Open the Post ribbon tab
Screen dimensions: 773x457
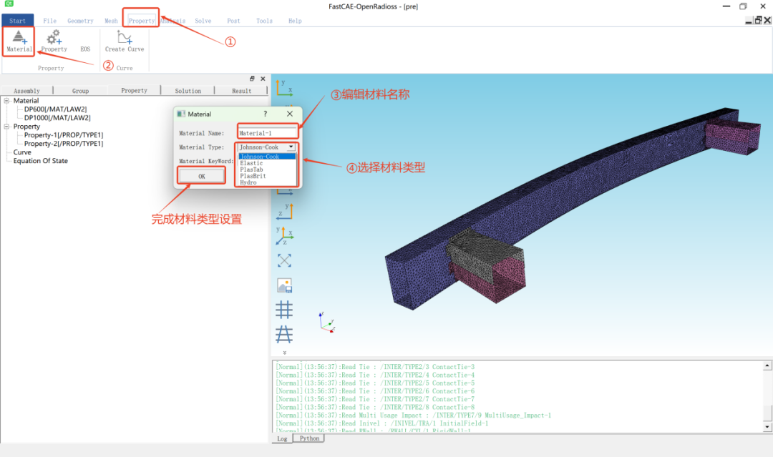click(x=233, y=21)
